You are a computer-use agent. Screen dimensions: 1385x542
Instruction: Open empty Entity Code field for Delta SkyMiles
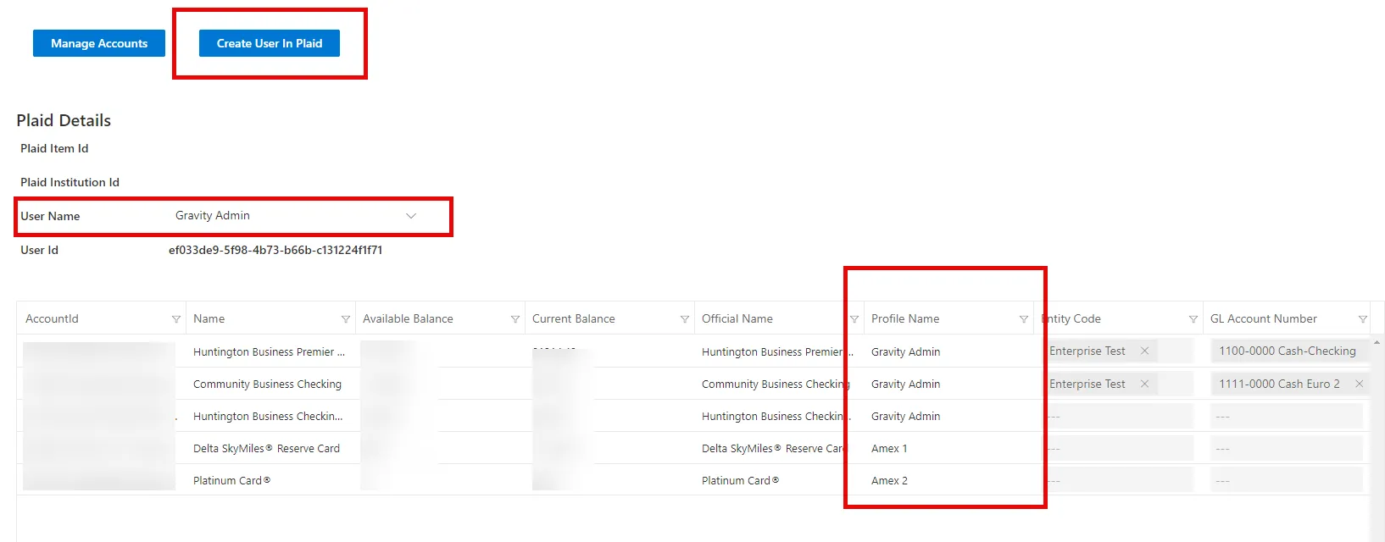point(1118,448)
